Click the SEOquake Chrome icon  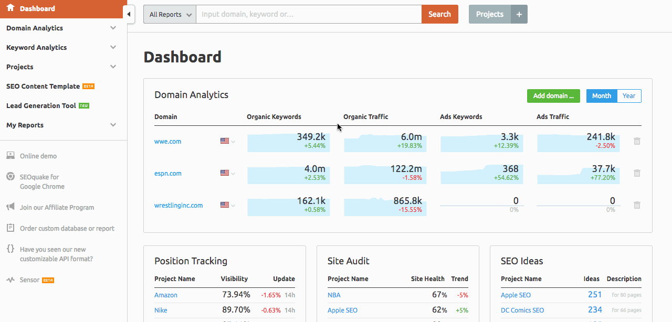point(10,177)
